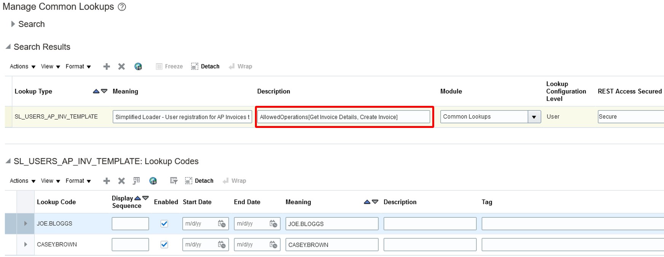Detach the Lookup Codes table
The image size is (664, 257).
199,180
